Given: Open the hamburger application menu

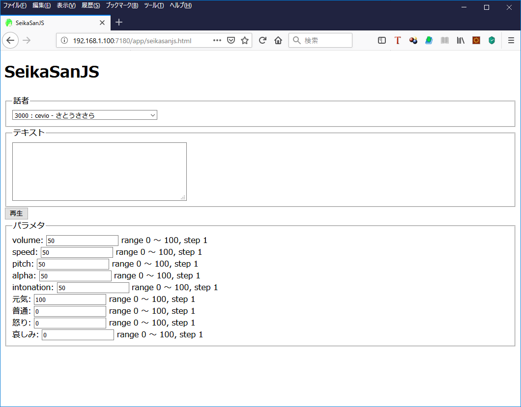Looking at the screenshot, I should 511,40.
